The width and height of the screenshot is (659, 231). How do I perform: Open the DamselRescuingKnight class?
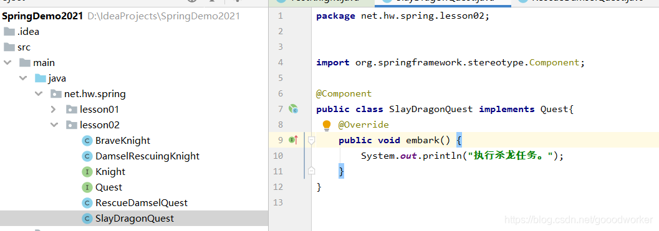(147, 156)
